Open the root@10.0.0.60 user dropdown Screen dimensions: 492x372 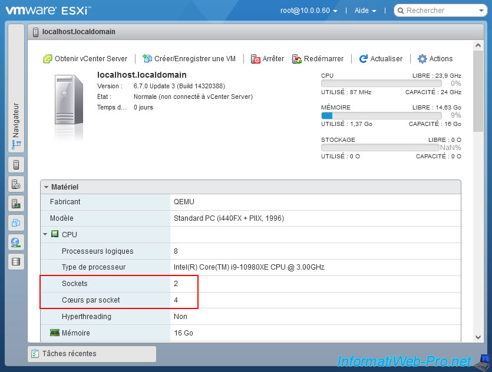(309, 11)
